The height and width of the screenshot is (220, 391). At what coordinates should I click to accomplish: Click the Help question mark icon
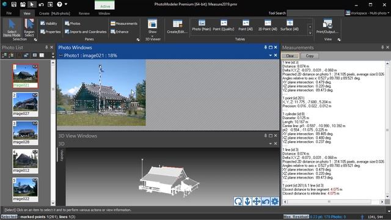pos(59,4)
